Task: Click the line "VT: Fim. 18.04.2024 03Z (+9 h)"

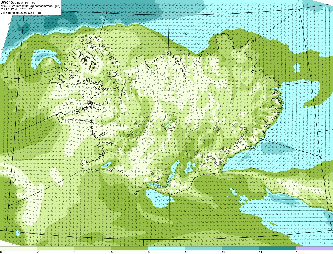Action: (21, 13)
